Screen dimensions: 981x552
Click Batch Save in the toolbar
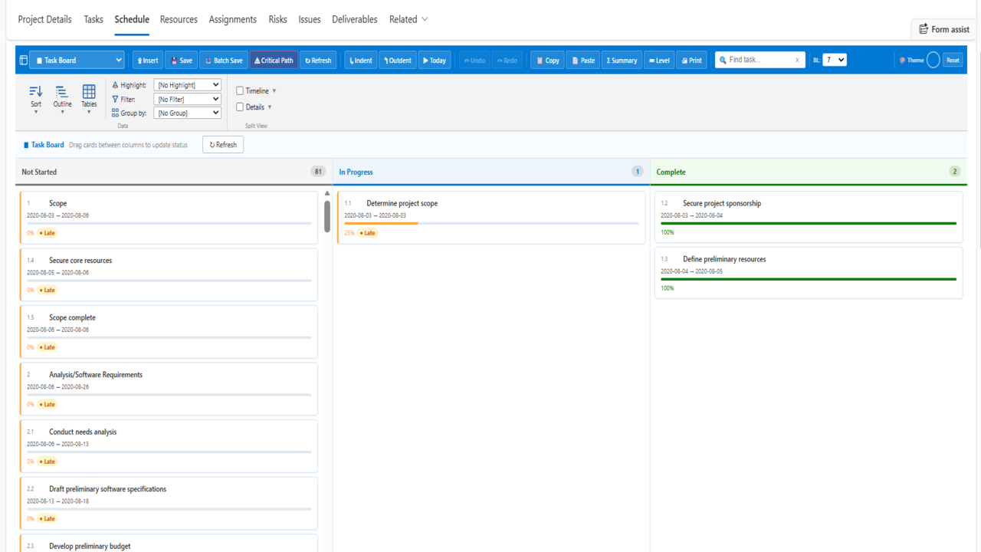click(224, 60)
